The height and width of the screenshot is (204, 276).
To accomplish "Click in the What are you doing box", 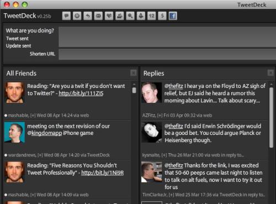I will point(167,37).
